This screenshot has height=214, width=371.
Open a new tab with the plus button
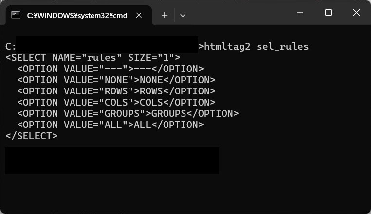(165, 15)
